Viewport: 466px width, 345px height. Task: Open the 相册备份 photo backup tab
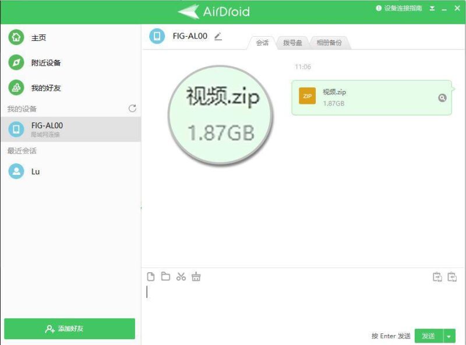330,43
